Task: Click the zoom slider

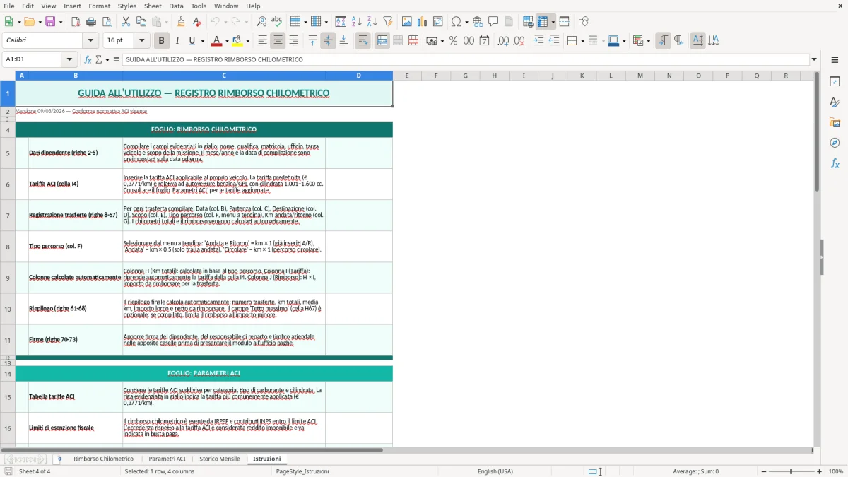Action: 791,471
